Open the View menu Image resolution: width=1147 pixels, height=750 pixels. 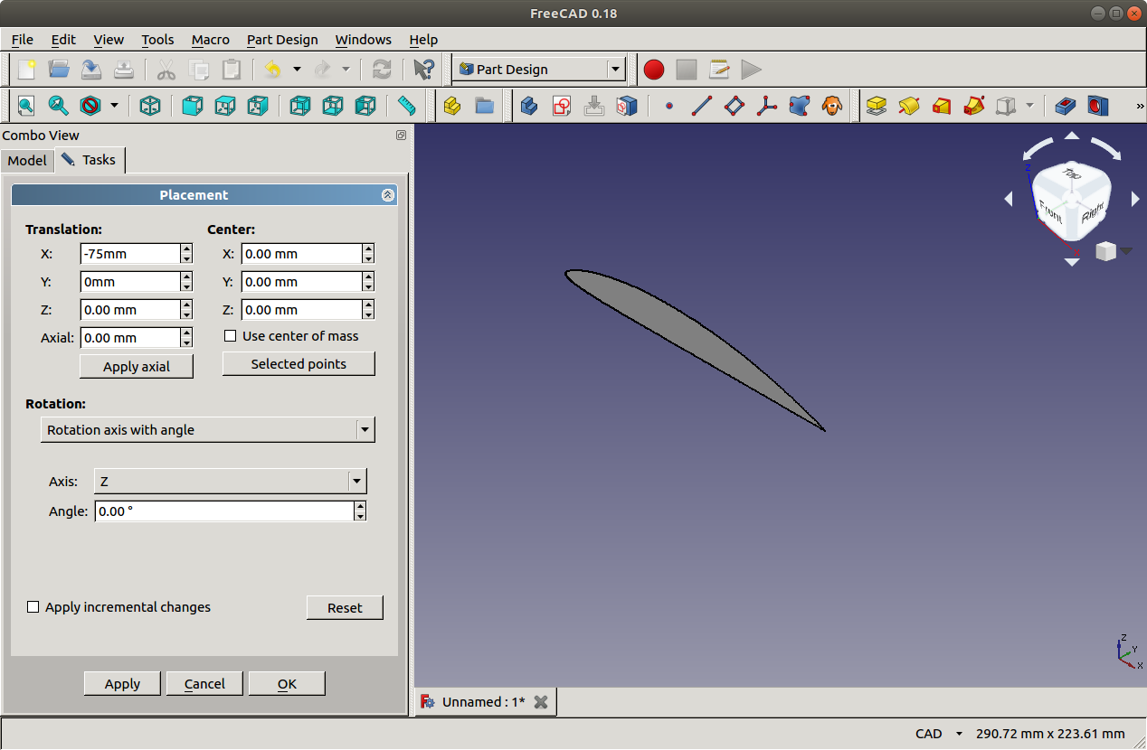point(109,40)
